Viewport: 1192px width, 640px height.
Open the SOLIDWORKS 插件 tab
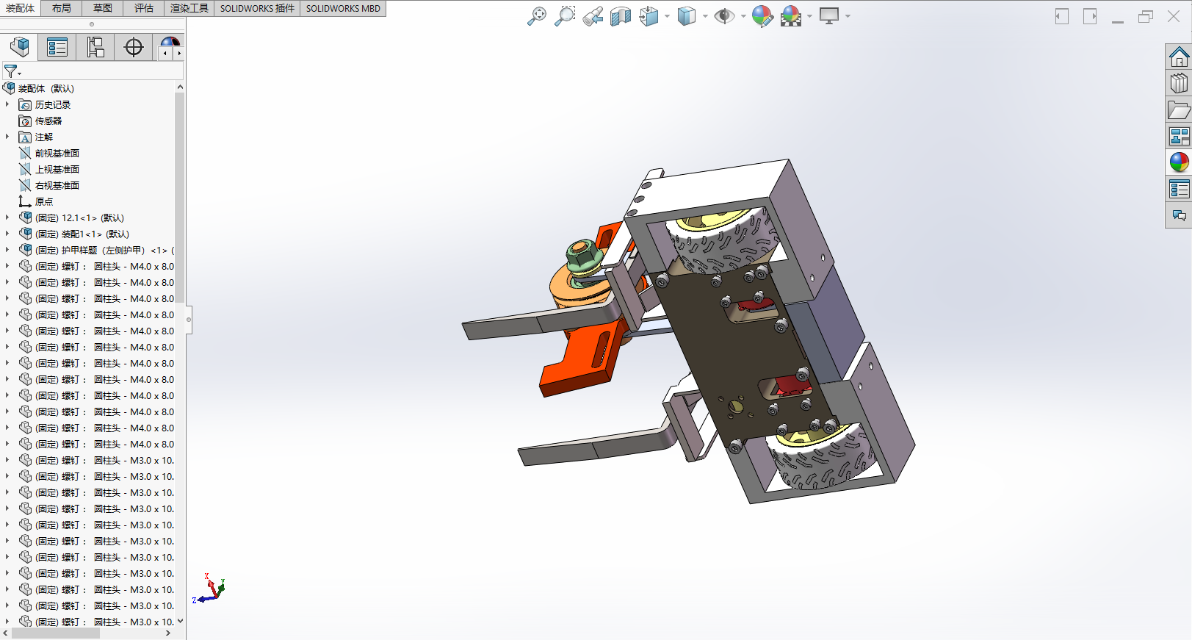257,8
